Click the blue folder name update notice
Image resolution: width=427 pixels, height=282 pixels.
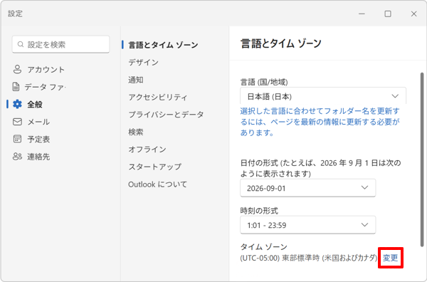(320, 122)
